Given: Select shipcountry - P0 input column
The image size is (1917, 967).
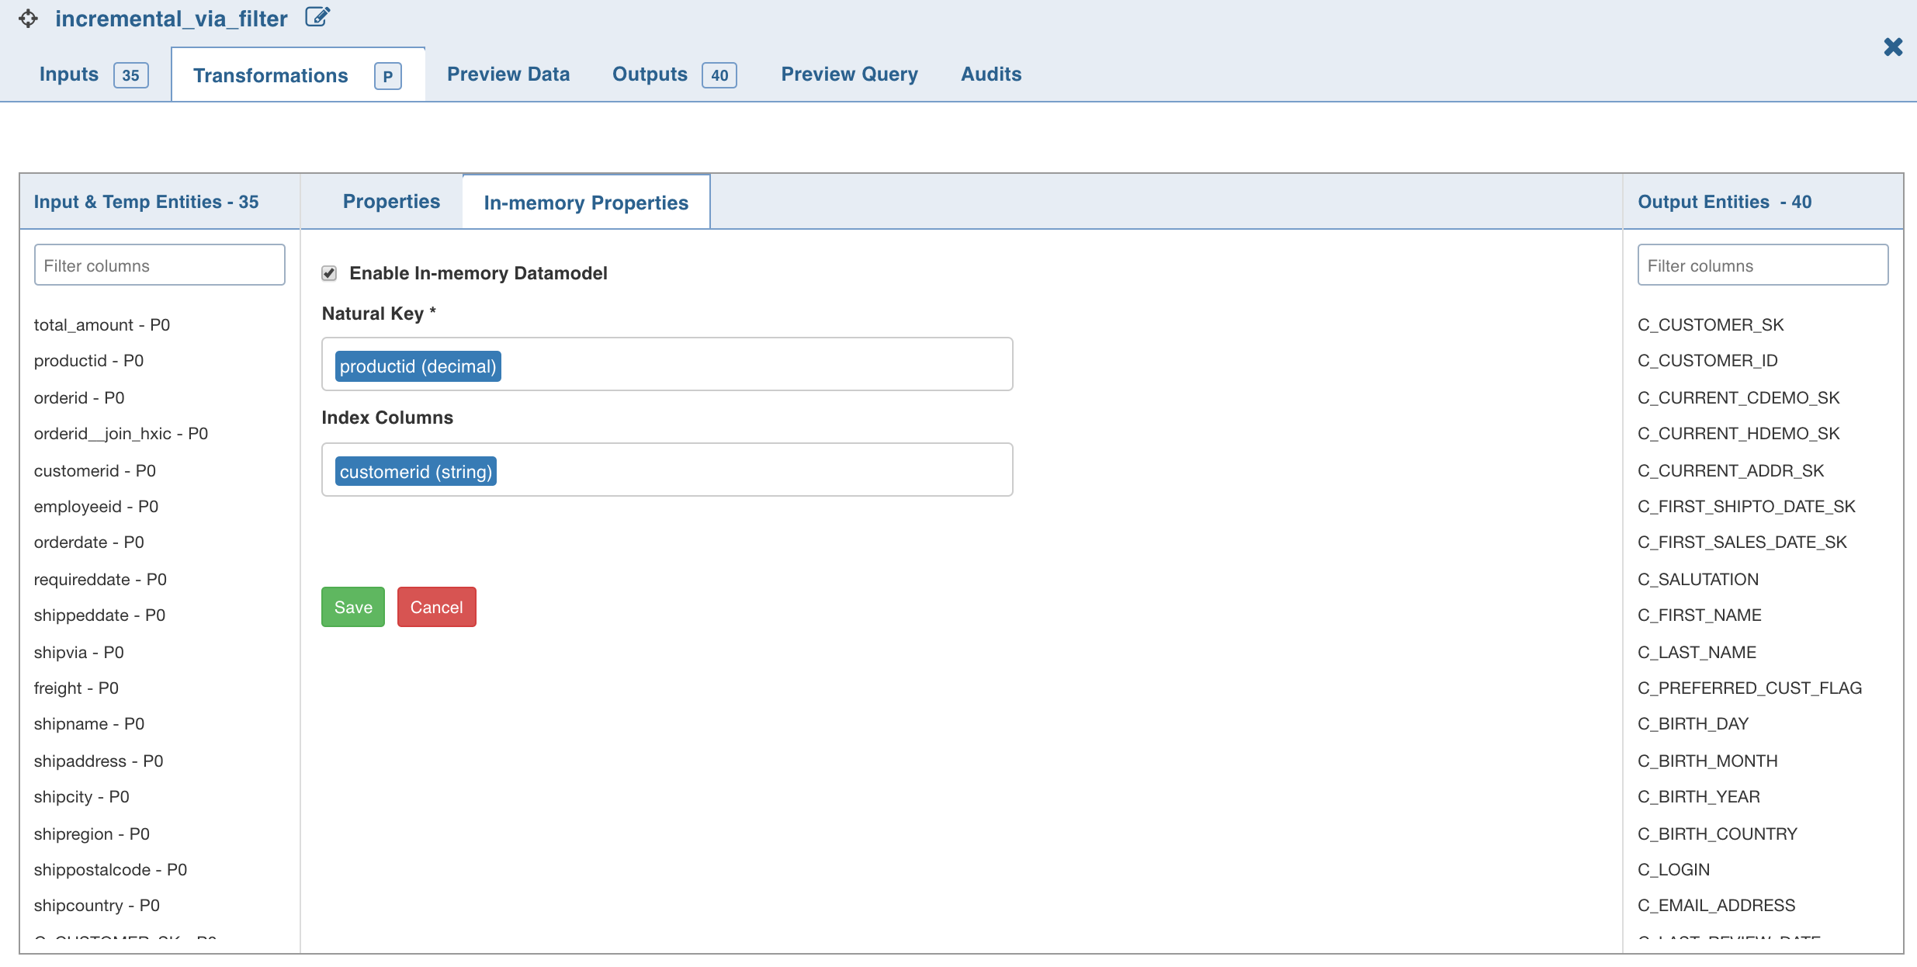Looking at the screenshot, I should click(x=97, y=906).
